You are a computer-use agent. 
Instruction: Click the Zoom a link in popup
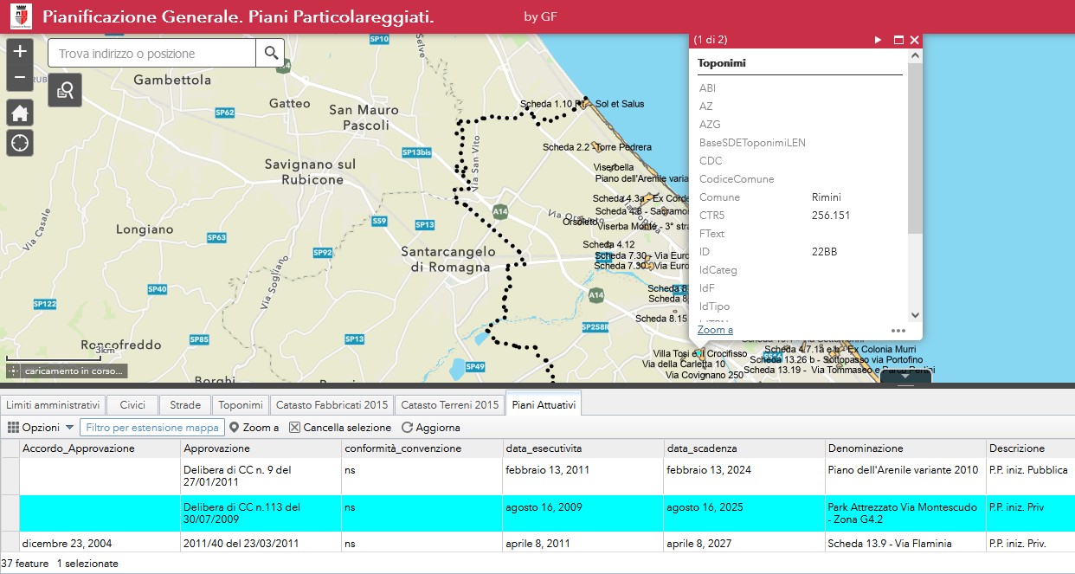[715, 330]
